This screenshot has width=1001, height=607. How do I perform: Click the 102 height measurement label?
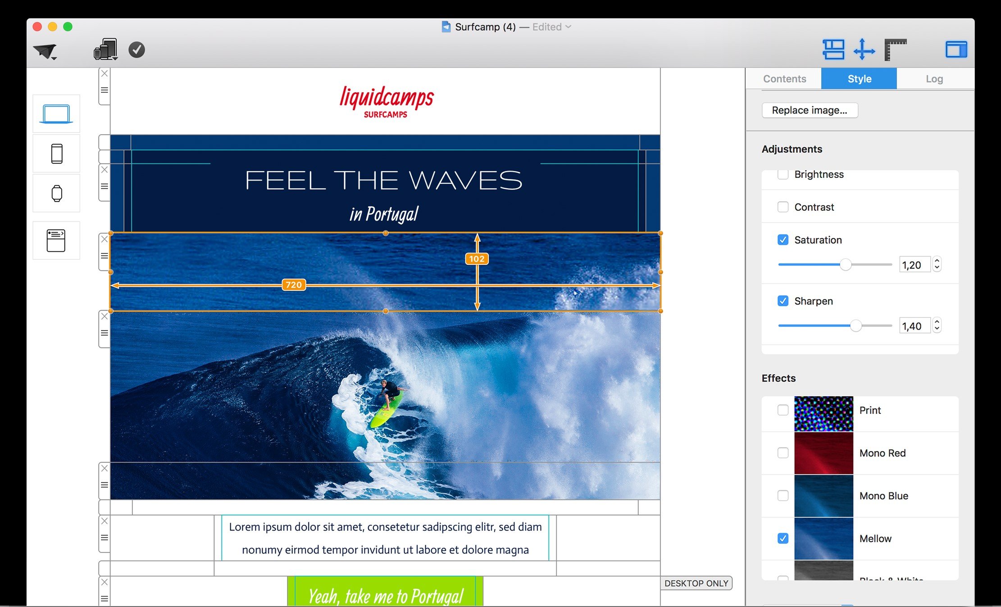477,259
